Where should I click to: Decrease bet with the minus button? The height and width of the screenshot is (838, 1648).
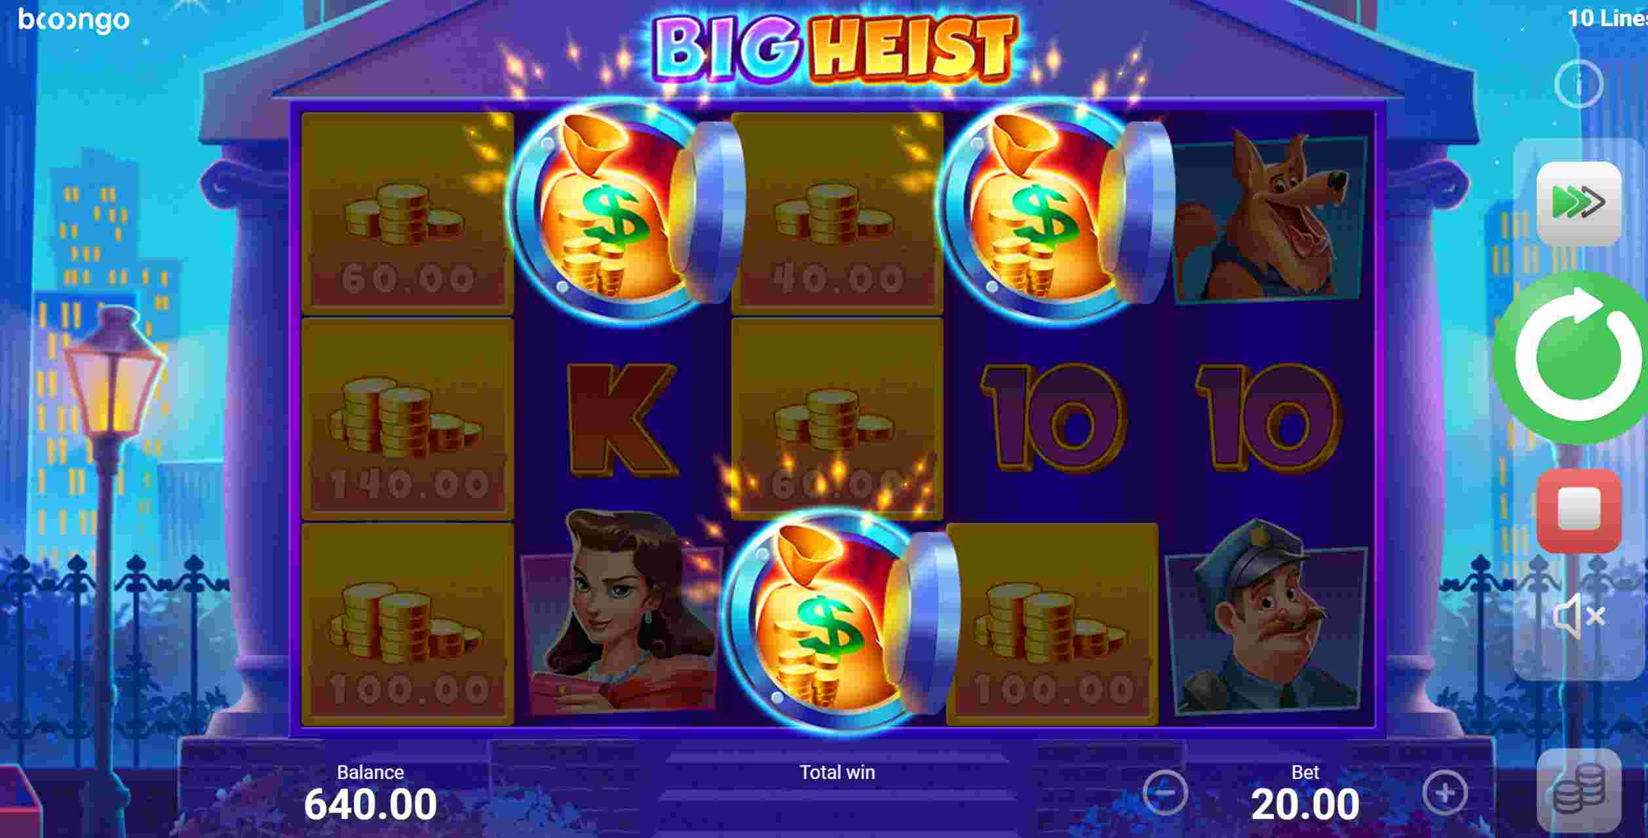pos(1165,793)
